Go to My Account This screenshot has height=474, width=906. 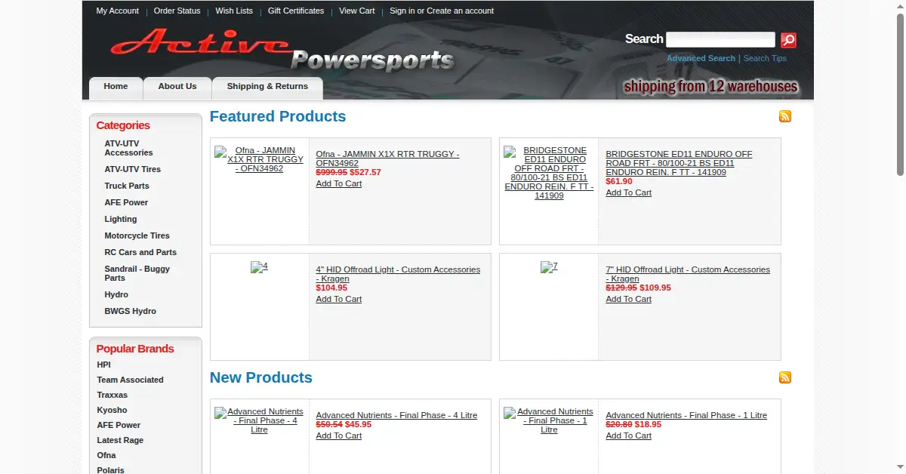pos(118,11)
